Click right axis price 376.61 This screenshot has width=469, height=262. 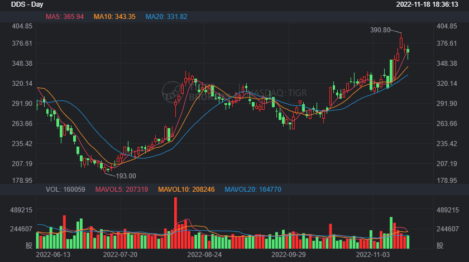point(447,43)
